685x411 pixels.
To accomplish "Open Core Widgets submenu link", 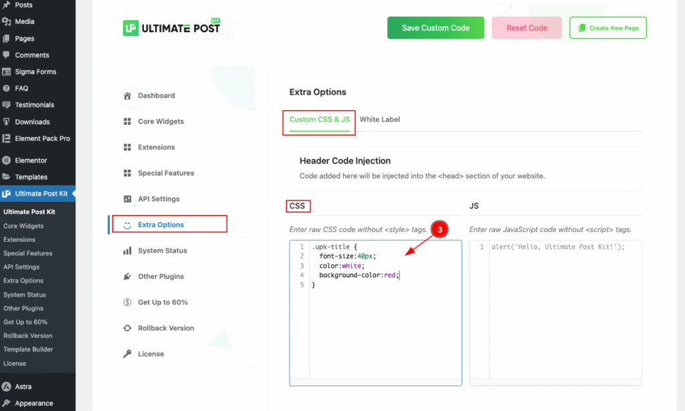I will point(23,226).
